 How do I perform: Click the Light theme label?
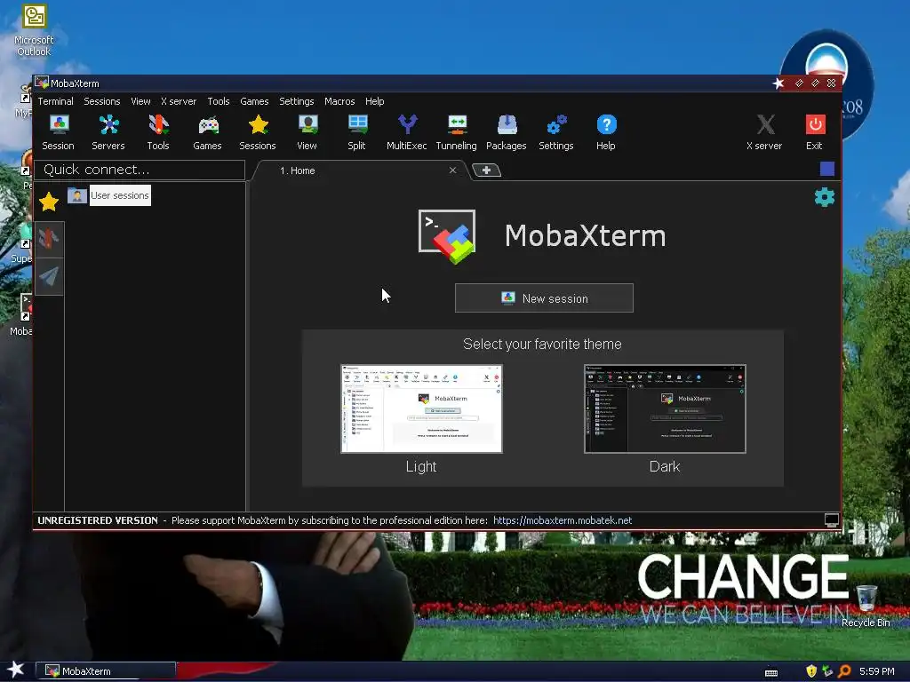pos(421,466)
